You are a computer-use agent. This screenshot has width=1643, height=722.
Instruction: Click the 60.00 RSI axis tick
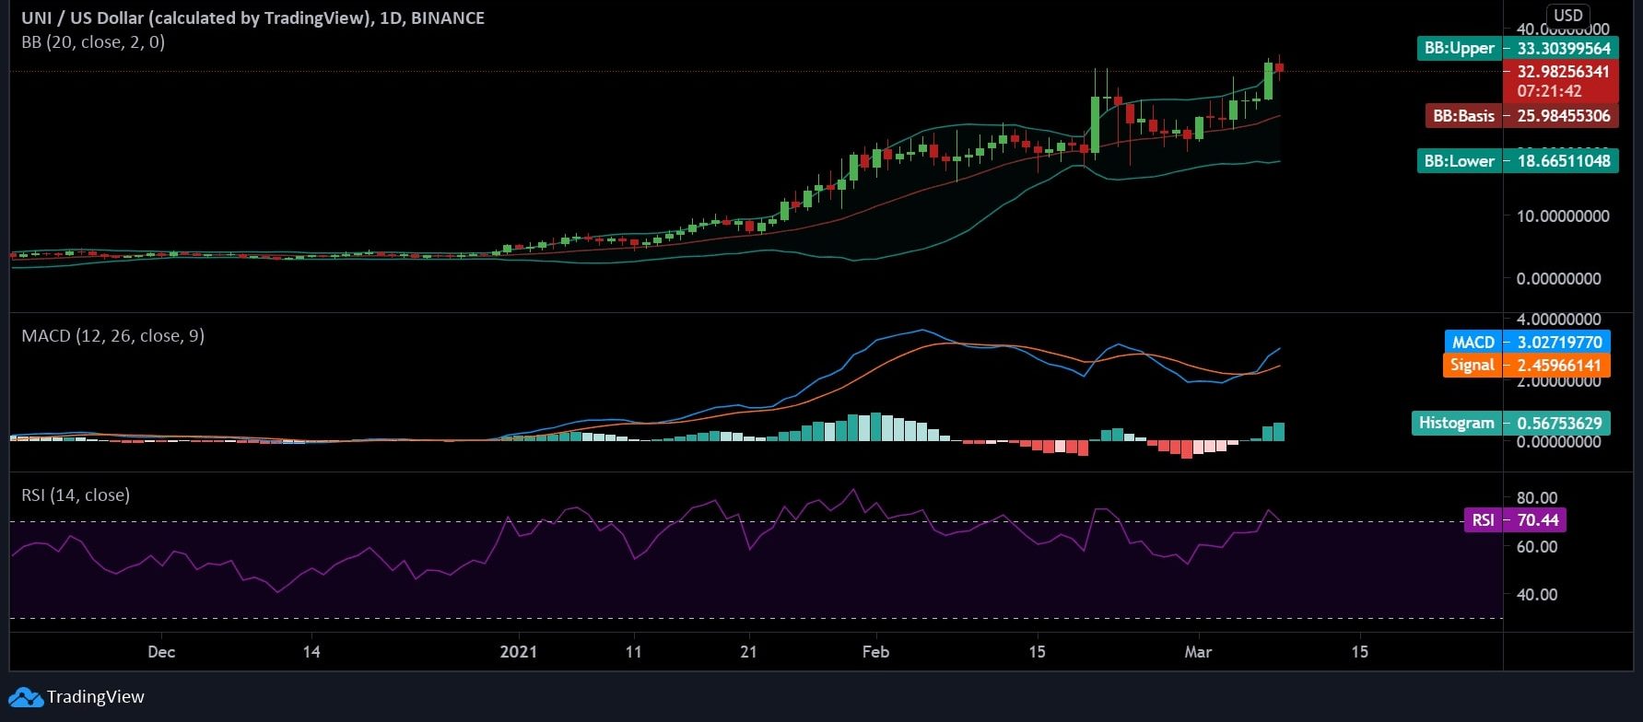click(1537, 546)
